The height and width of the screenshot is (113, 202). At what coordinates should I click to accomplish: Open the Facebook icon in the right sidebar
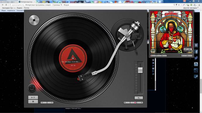pos(196,52)
